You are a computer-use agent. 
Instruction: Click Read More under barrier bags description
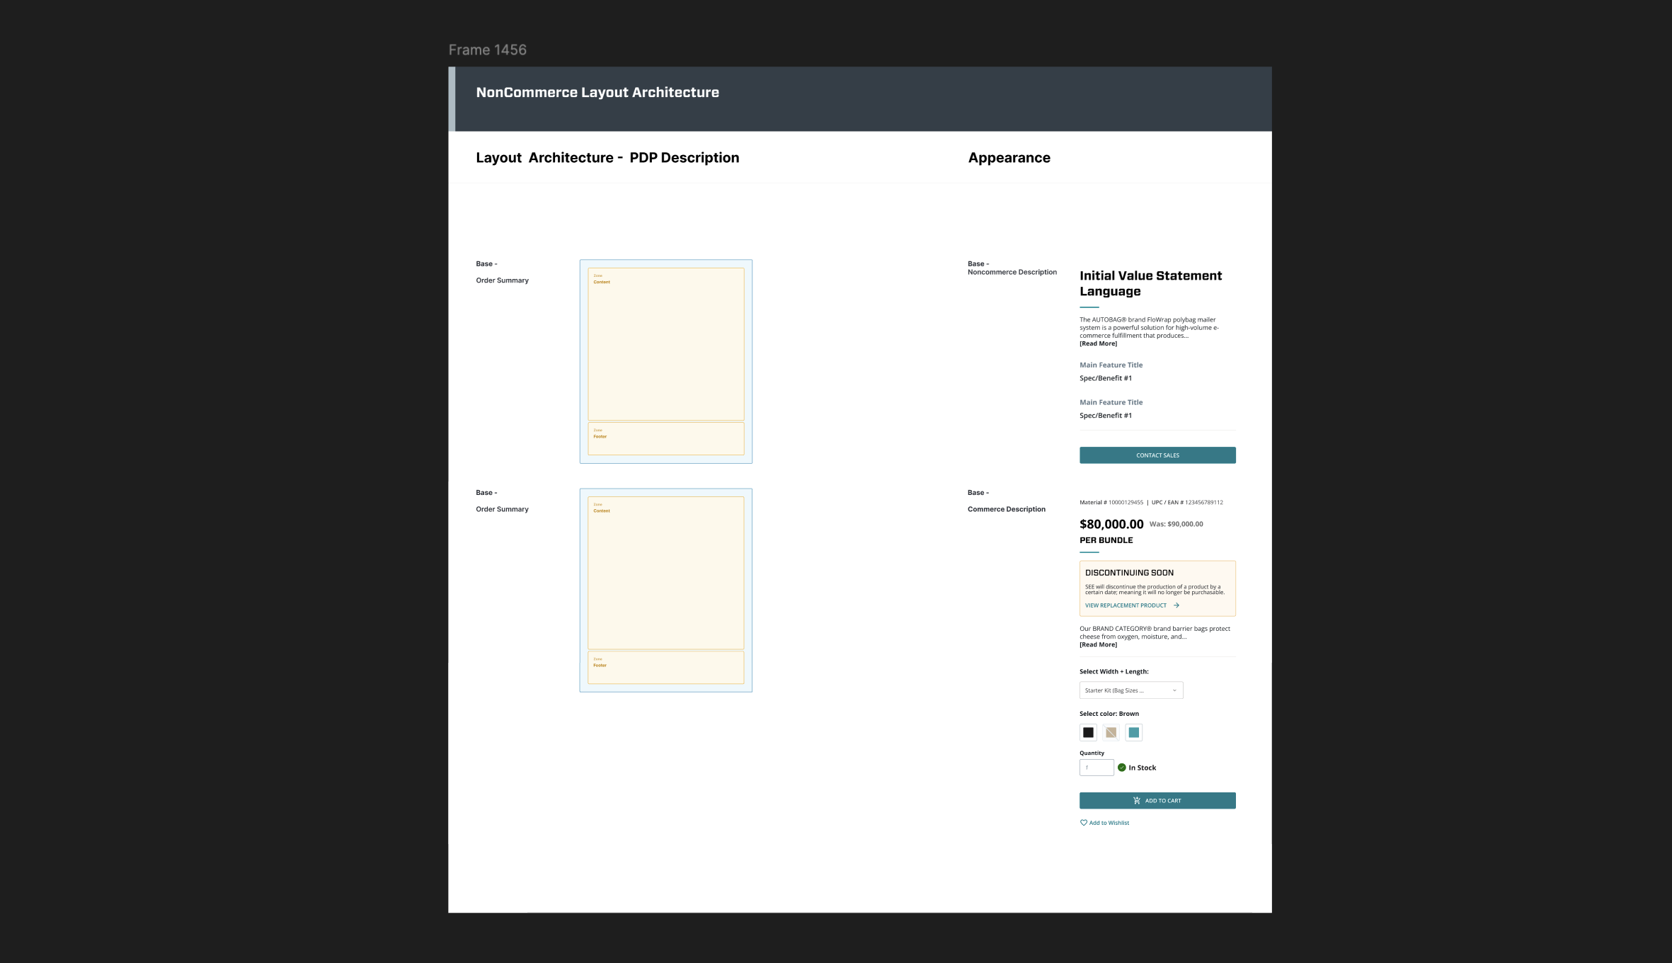point(1098,645)
